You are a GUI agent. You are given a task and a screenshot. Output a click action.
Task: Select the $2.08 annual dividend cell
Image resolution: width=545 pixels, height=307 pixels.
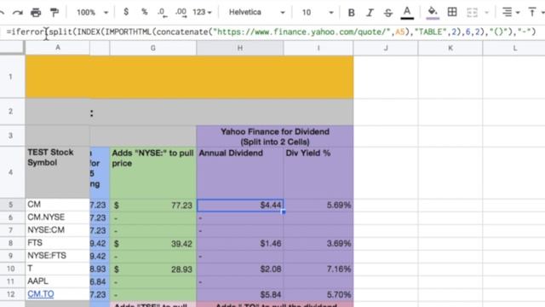pyautogui.click(x=240, y=269)
